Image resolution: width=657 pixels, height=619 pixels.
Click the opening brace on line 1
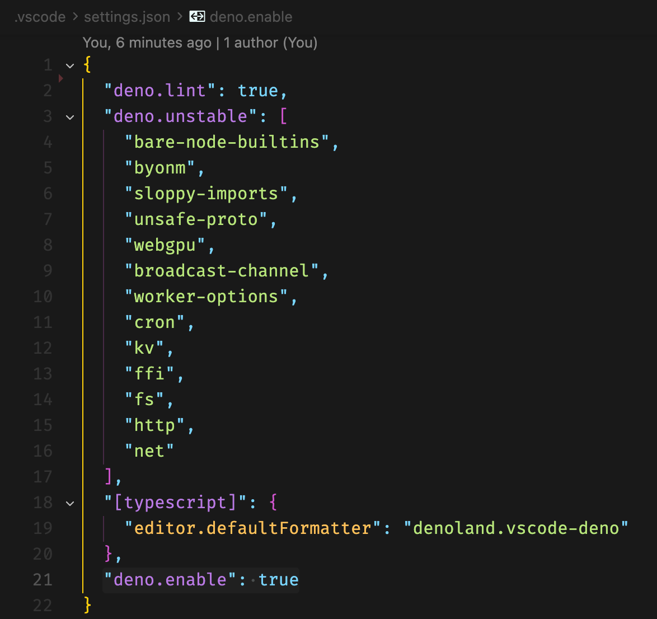click(x=87, y=64)
